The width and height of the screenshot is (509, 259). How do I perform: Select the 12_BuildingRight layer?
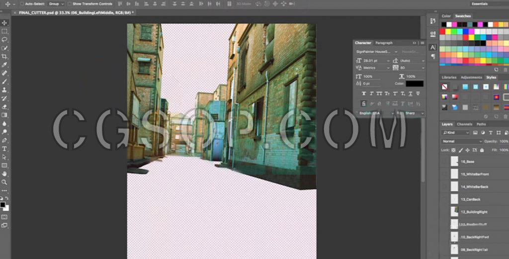tap(474, 212)
